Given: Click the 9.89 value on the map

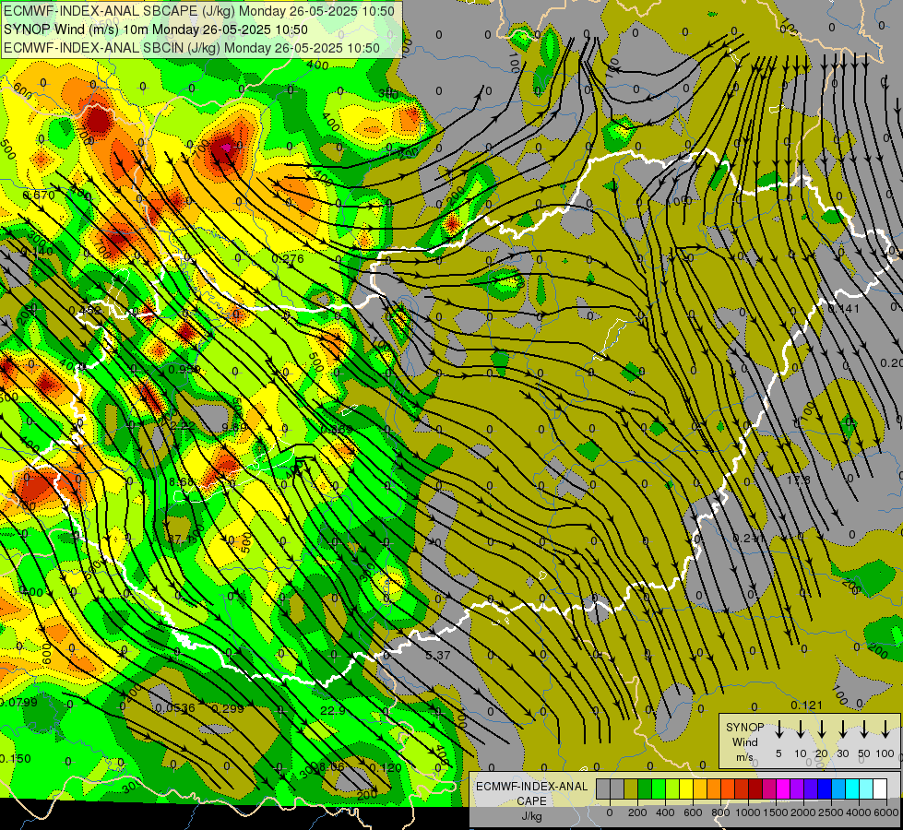Looking at the screenshot, I should [x=233, y=427].
